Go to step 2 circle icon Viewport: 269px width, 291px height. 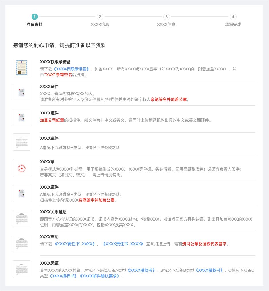pyautogui.click(x=100, y=17)
